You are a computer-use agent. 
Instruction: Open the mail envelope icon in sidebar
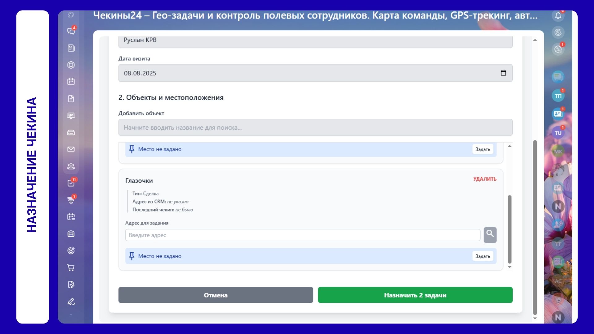point(71,149)
